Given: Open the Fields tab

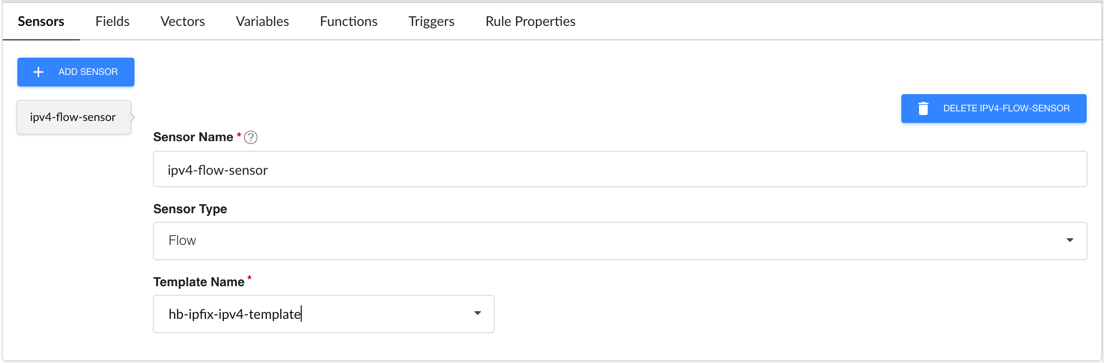Looking at the screenshot, I should tap(112, 22).
